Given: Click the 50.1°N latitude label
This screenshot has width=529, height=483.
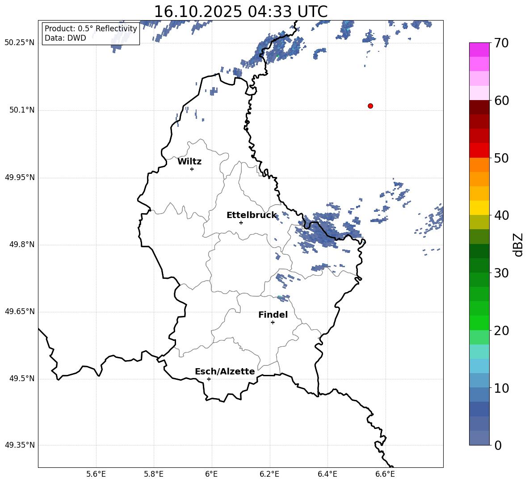Looking at the screenshot, I should pos(22,110).
